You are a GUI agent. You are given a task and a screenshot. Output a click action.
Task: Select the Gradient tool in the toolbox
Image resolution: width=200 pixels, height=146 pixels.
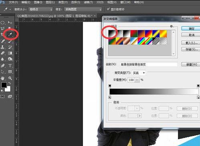(10, 53)
